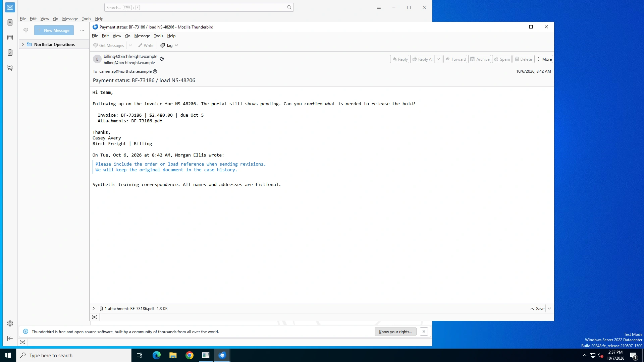Image resolution: width=644 pixels, height=362 pixels.
Task: Open the Get Messages dropdown arrow
Action: 130,46
